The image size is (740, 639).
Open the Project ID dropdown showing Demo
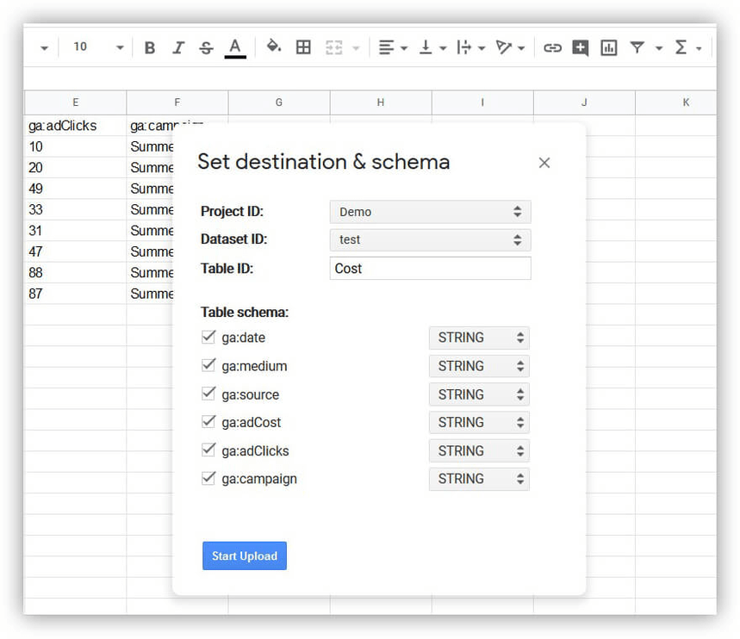pyautogui.click(x=430, y=212)
